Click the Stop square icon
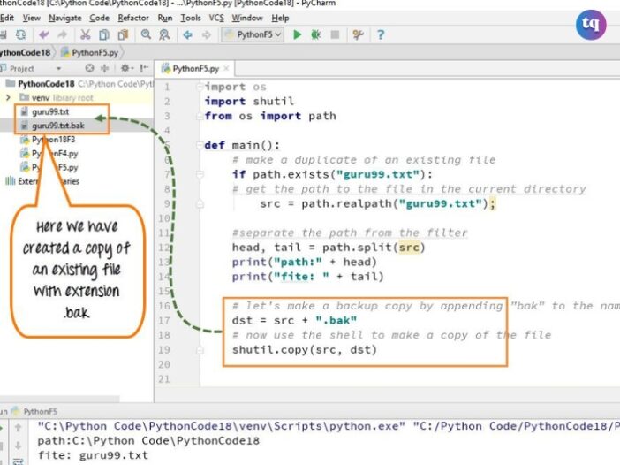 [335, 34]
